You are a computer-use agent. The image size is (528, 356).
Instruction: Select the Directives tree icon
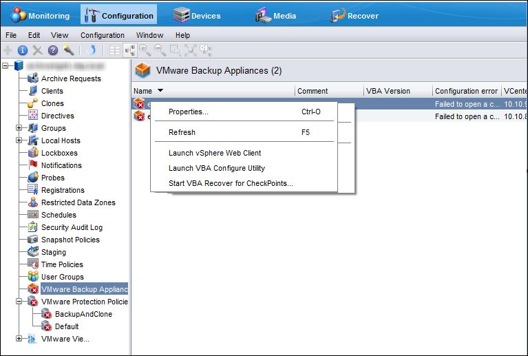click(33, 116)
